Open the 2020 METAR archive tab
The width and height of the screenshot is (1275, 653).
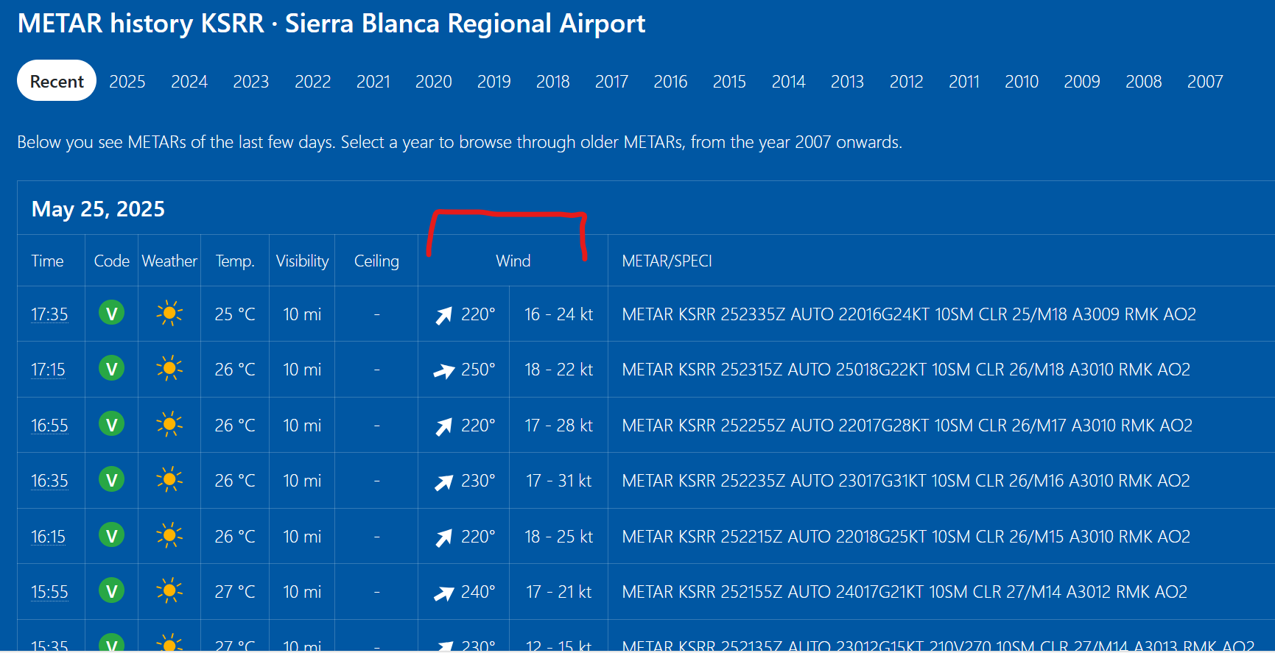pyautogui.click(x=434, y=82)
